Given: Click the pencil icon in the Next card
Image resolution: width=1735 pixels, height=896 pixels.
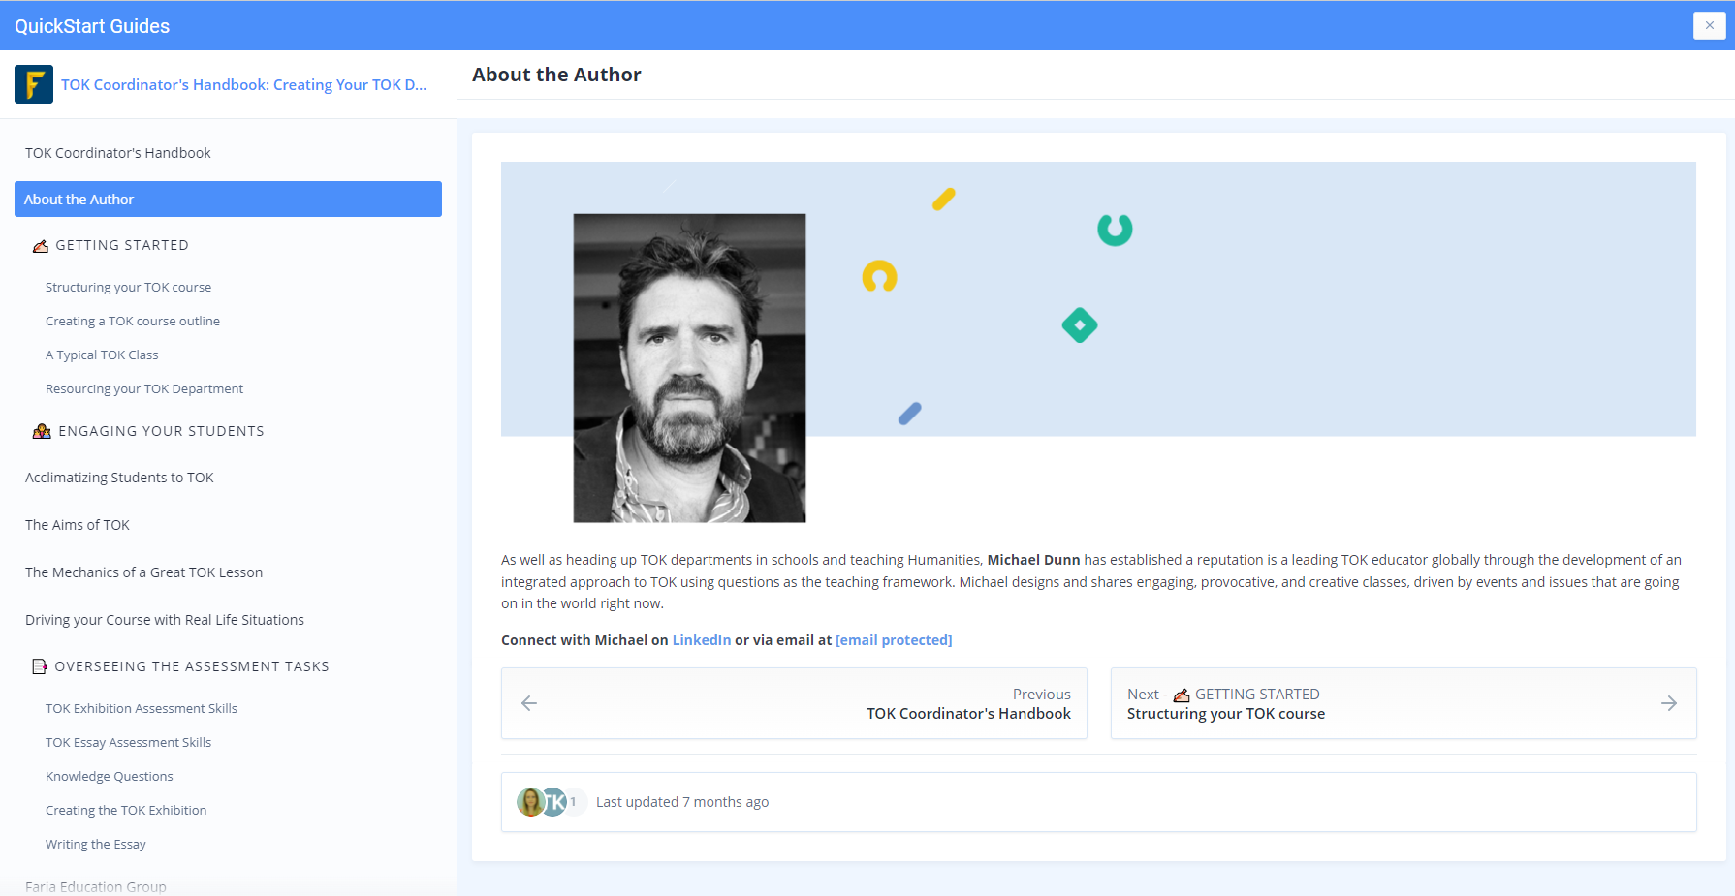Looking at the screenshot, I should [x=1182, y=695].
